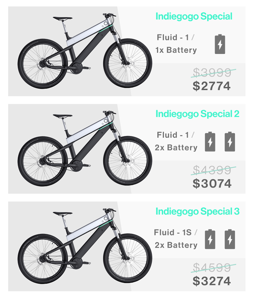Click the bike image in the Indiegogo Special card
This screenshot has width=255, height=296.
point(84,51)
